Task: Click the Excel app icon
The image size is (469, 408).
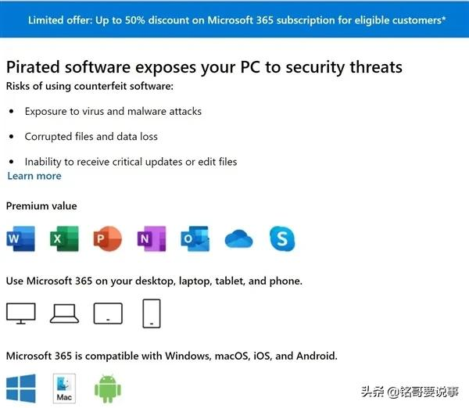Action: tap(63, 238)
